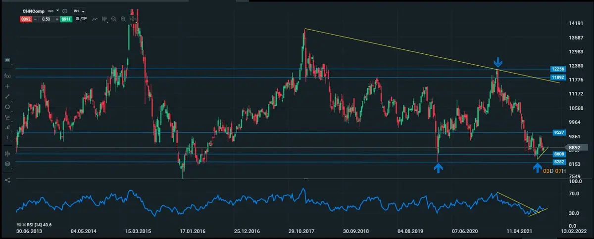Select the pitchfork fan lines tool
Image resolution: width=594 pixels, height=239 pixels.
pyautogui.click(x=7, y=127)
